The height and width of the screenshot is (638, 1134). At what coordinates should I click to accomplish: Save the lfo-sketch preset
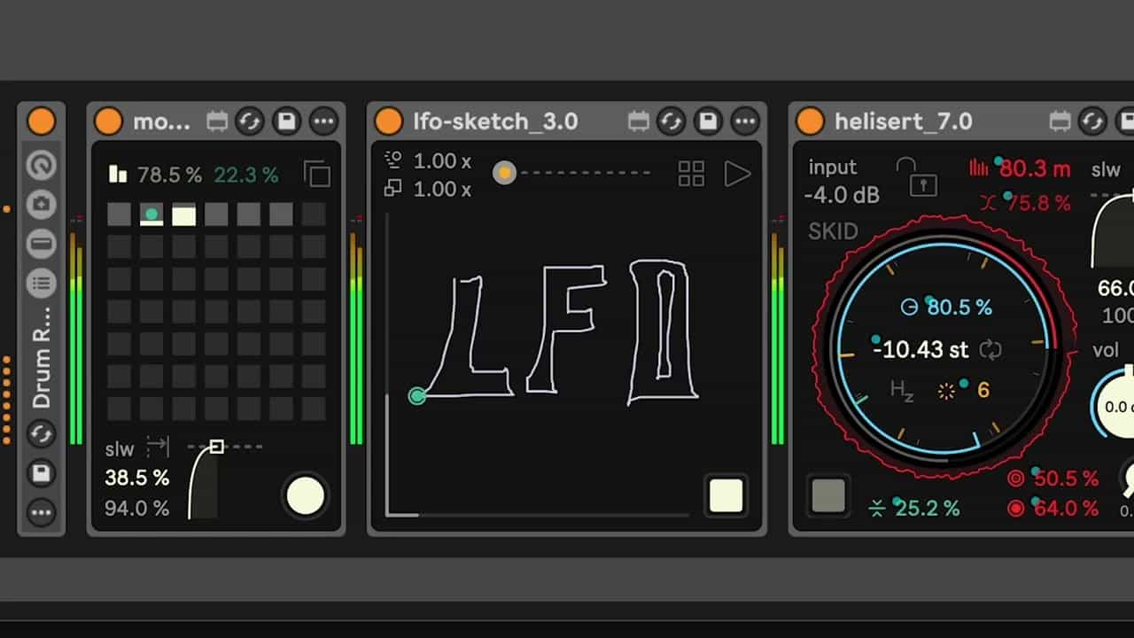point(708,121)
